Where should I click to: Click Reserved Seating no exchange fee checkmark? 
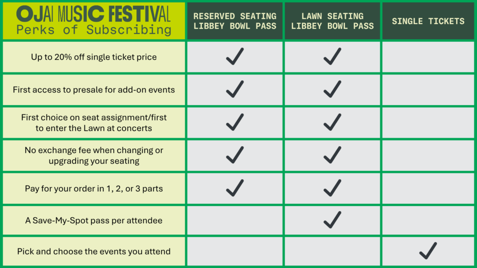(235, 155)
